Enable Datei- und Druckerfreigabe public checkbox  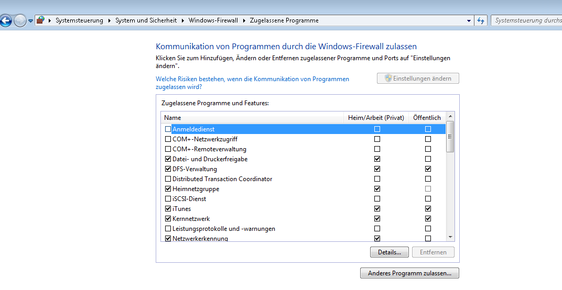(x=428, y=159)
